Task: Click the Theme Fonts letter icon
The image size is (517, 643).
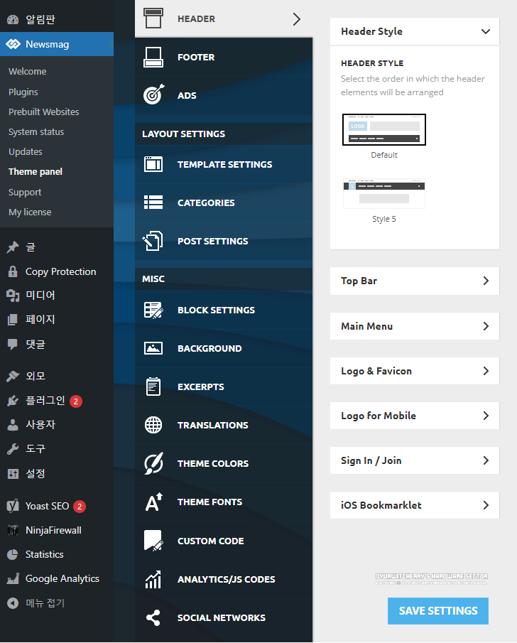Action: coord(153,502)
